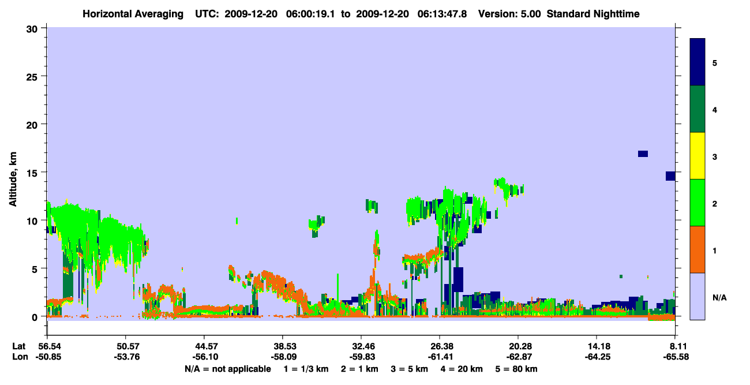Click the longitude value -62.87
The width and height of the screenshot is (750, 385).
click(518, 357)
